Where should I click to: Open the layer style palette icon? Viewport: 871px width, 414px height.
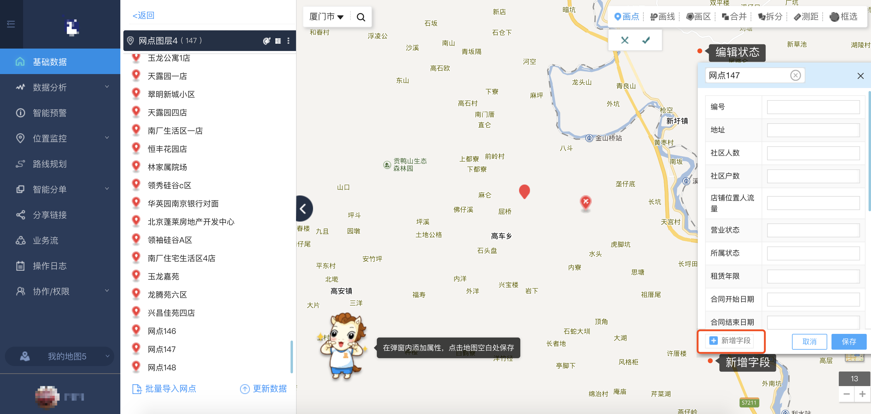pos(267,41)
